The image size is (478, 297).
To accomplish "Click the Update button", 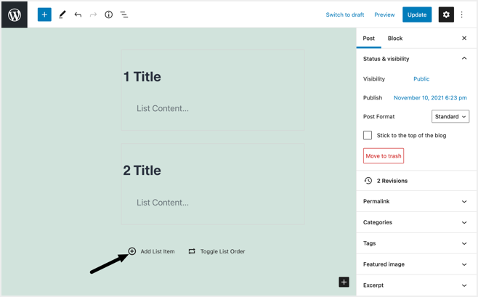I will pyautogui.click(x=417, y=15).
